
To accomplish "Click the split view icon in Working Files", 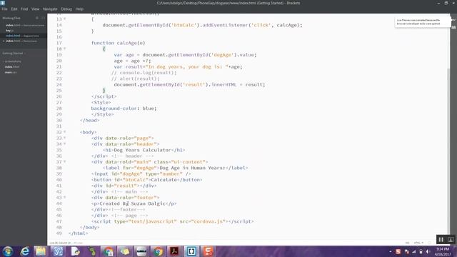I will click(x=43, y=18).
